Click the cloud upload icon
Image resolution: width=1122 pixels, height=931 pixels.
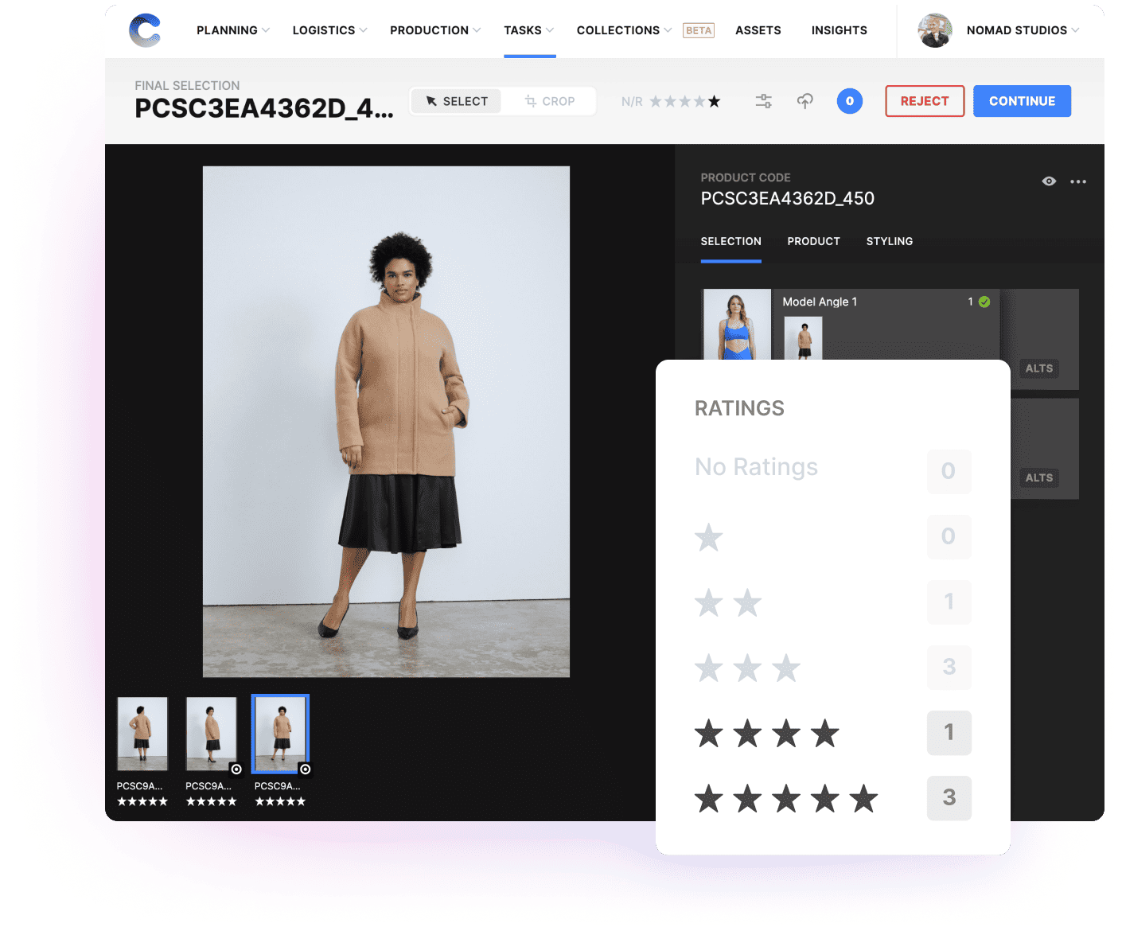pyautogui.click(x=805, y=101)
